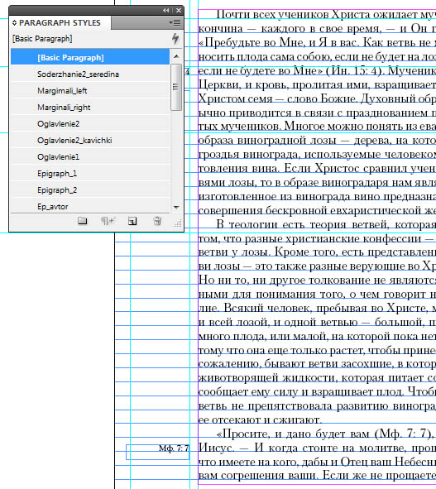Close the Paragraph Styles panel

point(179,10)
